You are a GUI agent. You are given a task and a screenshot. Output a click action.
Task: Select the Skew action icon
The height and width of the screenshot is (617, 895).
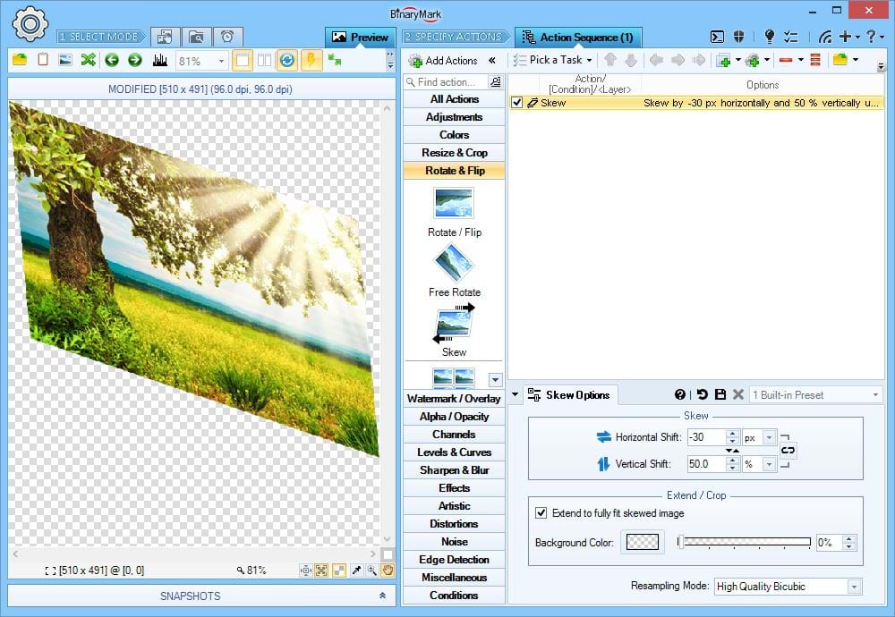(454, 325)
